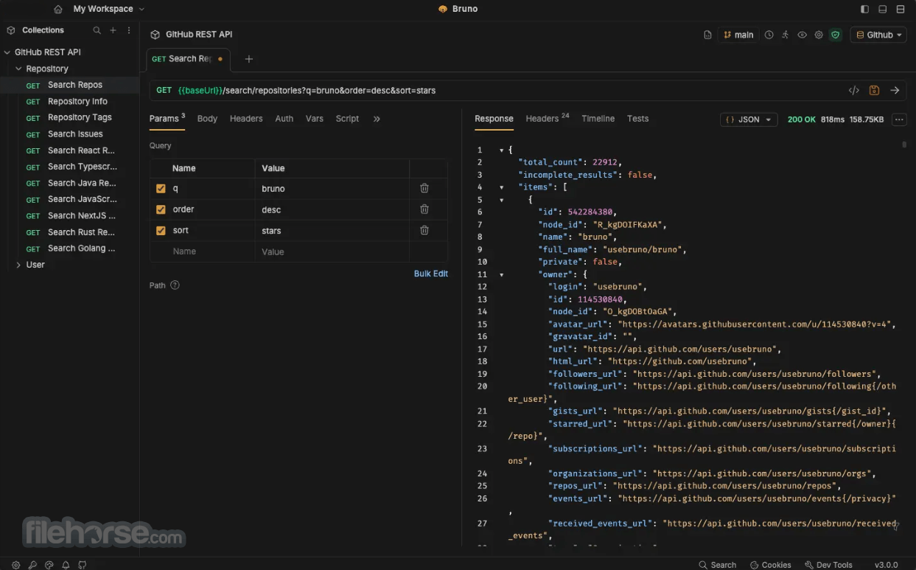
Task: Add a new collection with plus icon
Action: click(x=113, y=30)
